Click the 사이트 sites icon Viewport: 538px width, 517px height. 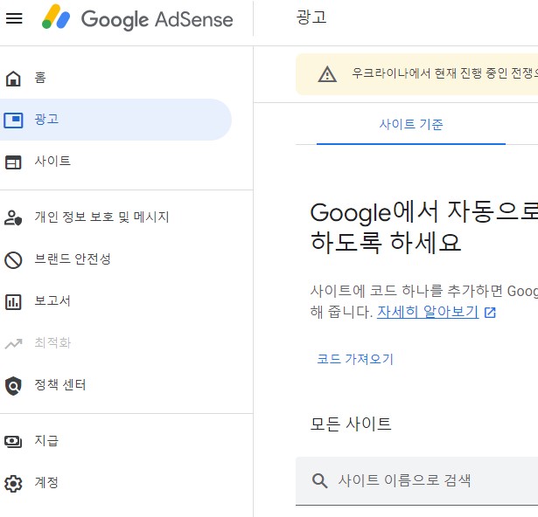tap(13, 162)
